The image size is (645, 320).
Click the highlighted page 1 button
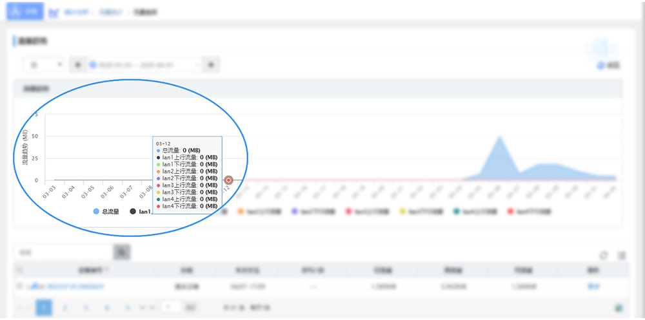pos(44,308)
